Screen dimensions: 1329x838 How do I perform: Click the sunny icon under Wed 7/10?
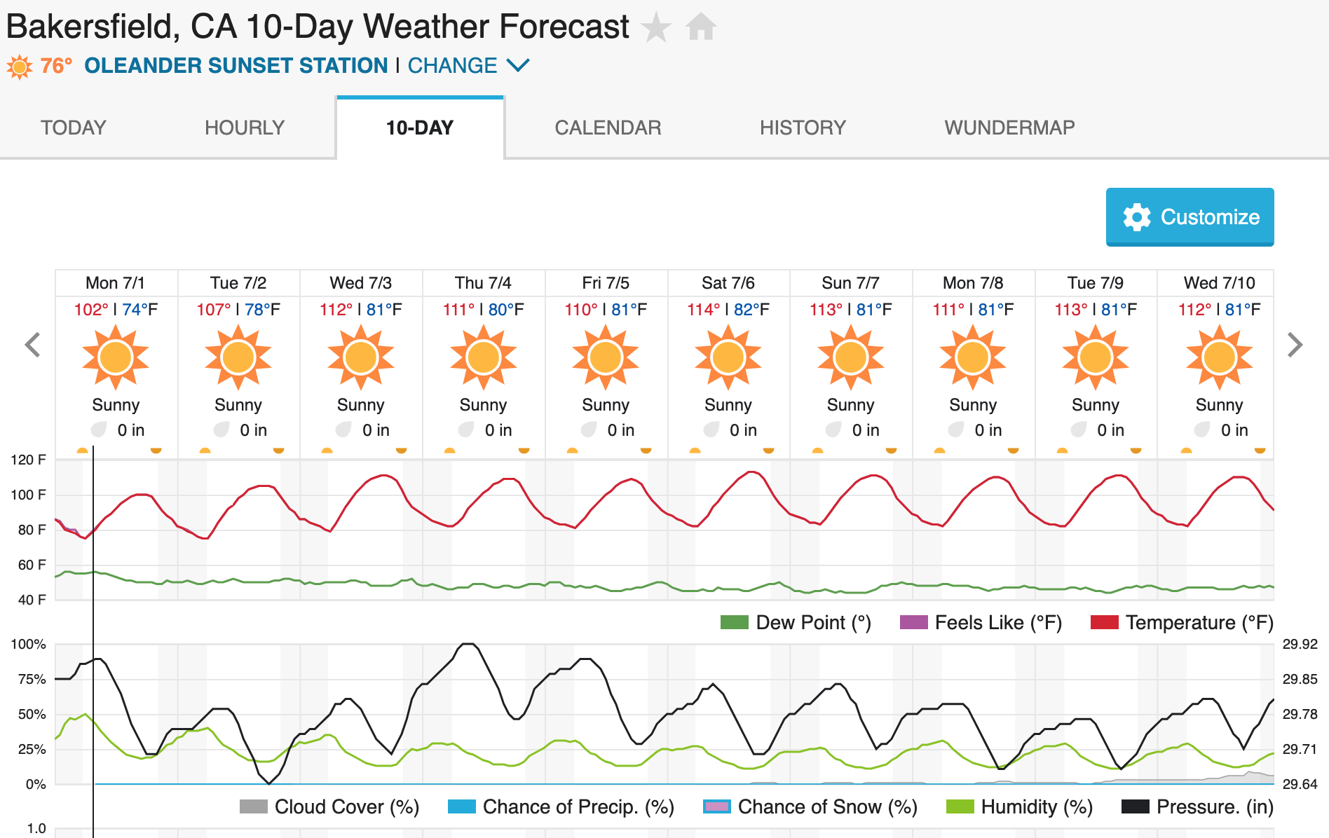(x=1218, y=357)
